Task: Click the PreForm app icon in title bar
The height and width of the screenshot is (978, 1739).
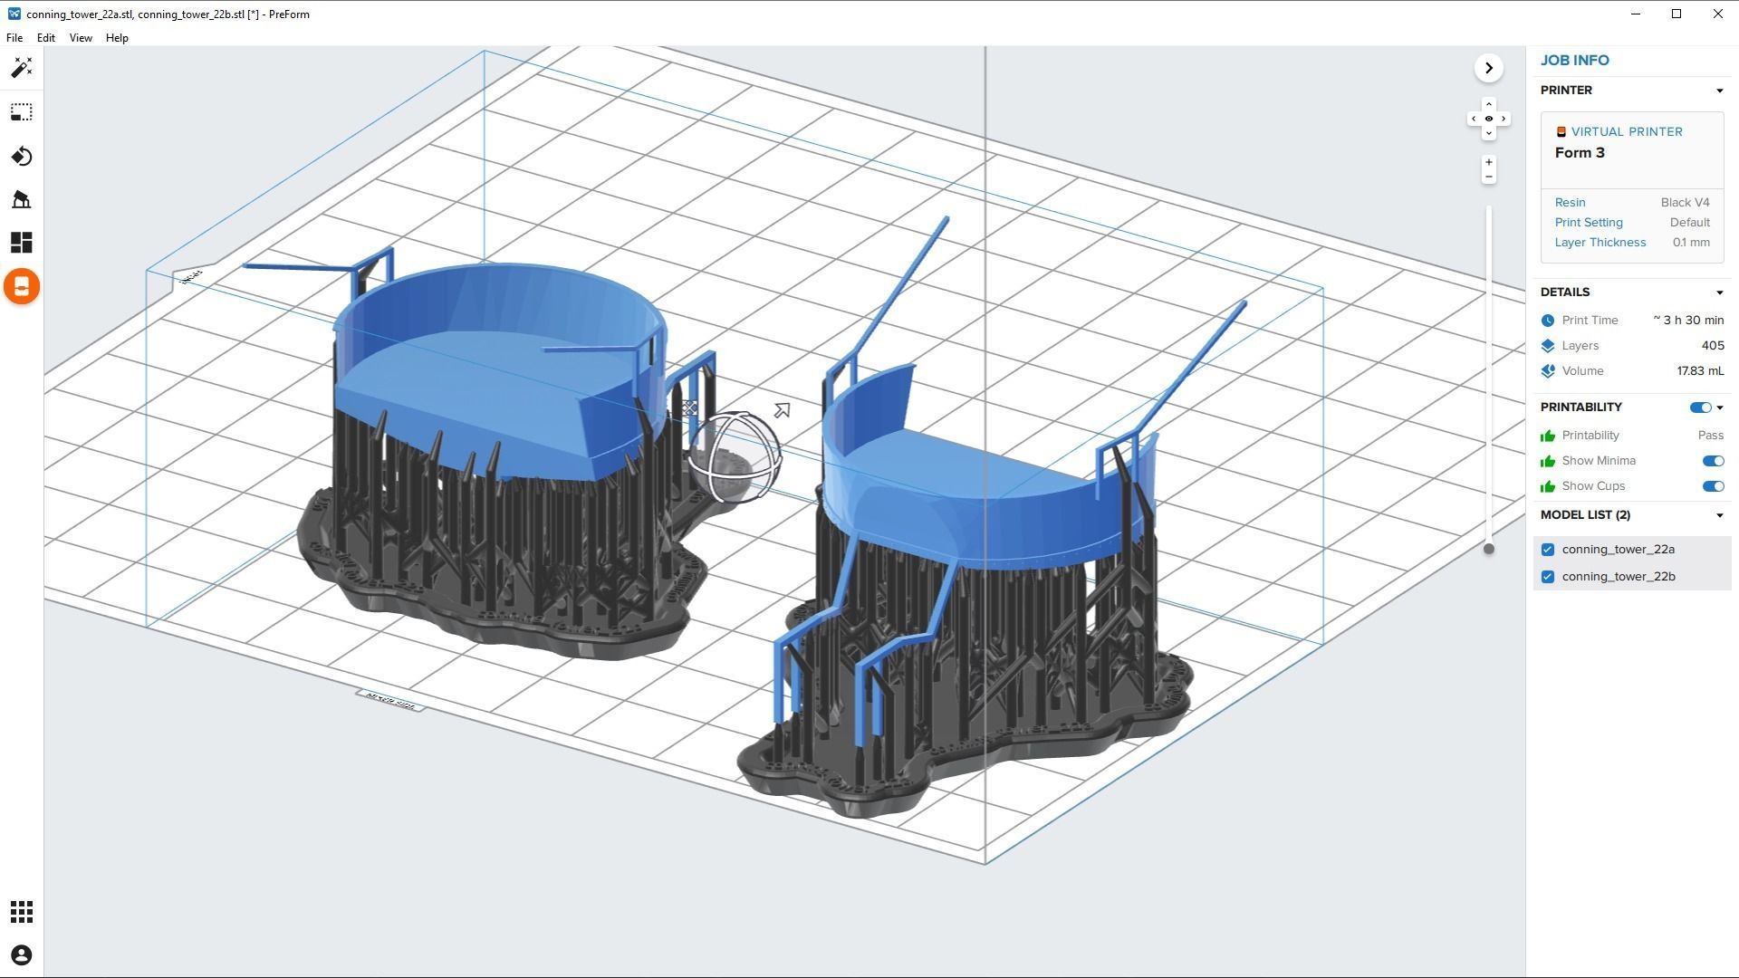Action: [x=14, y=14]
